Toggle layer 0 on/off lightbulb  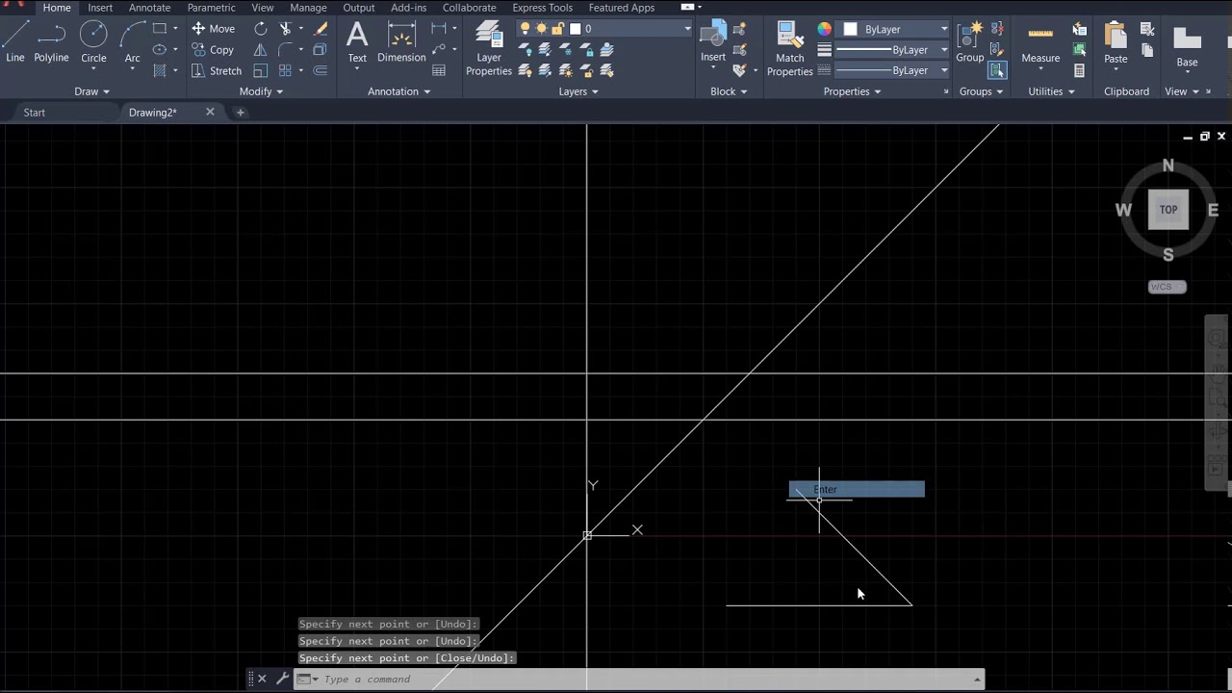525,29
